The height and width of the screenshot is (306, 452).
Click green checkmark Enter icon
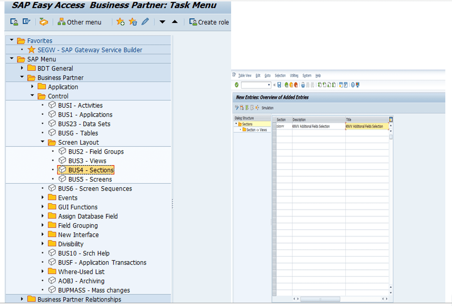click(x=236, y=85)
